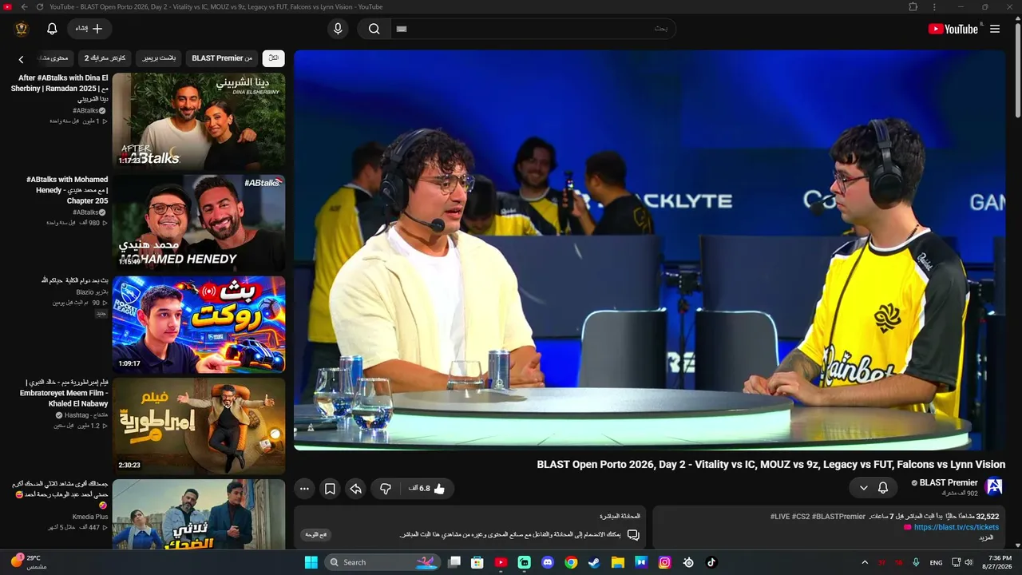Viewport: 1022px width, 575px height.
Task: Show more filter chips with chevron arrow
Action: (x=21, y=59)
